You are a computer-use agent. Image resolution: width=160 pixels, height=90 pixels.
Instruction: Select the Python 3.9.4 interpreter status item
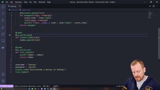tap(28, 86)
